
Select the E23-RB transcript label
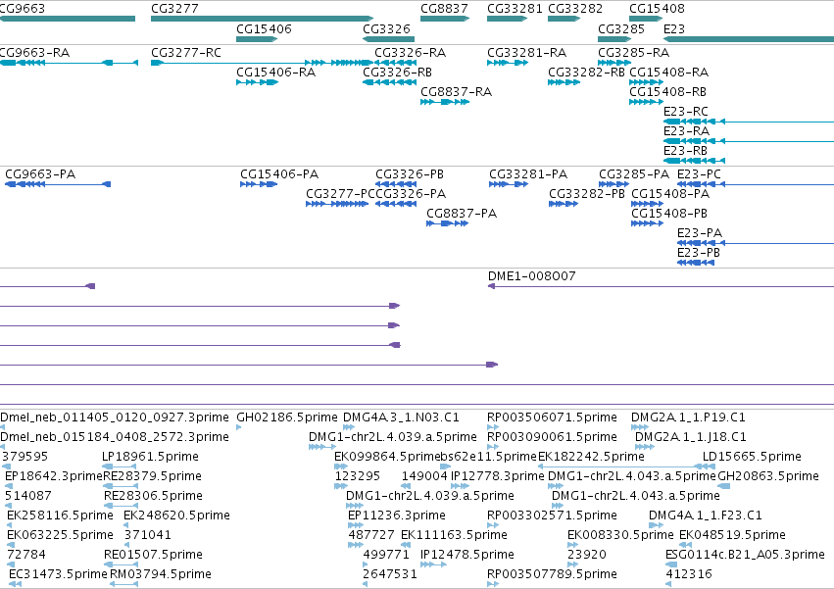click(x=686, y=151)
